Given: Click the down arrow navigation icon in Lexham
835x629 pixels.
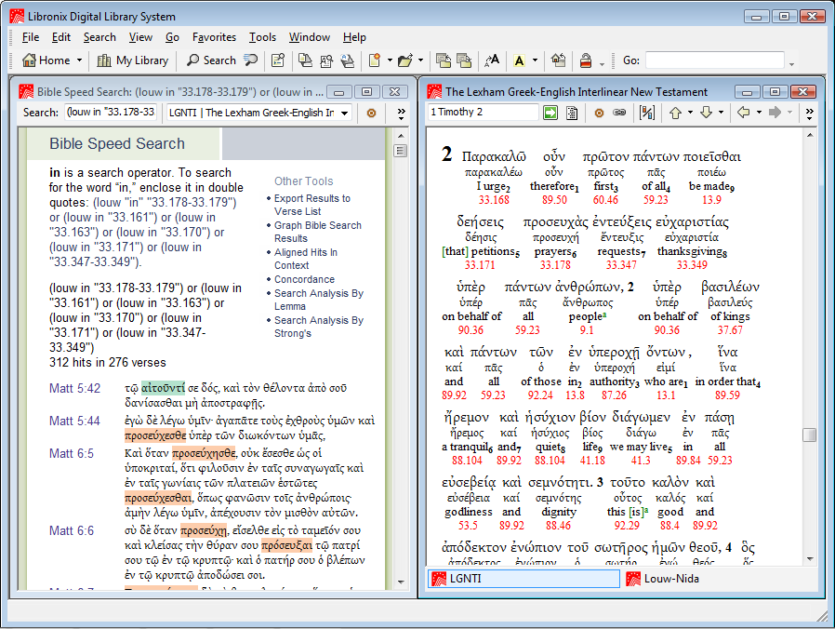Looking at the screenshot, I should click(x=706, y=113).
